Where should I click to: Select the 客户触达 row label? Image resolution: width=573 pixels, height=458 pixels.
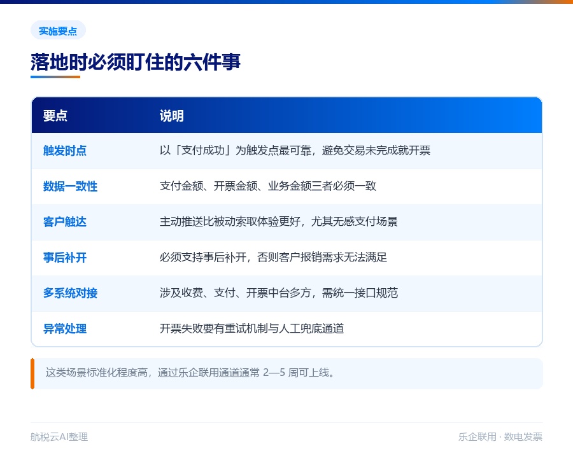pyautogui.click(x=65, y=222)
